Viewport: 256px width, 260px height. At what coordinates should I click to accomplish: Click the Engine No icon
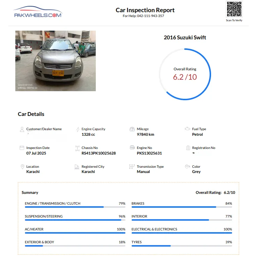click(x=132, y=148)
